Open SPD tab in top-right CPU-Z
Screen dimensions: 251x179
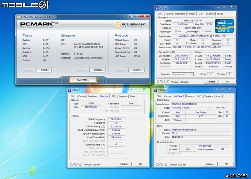pos(200,14)
